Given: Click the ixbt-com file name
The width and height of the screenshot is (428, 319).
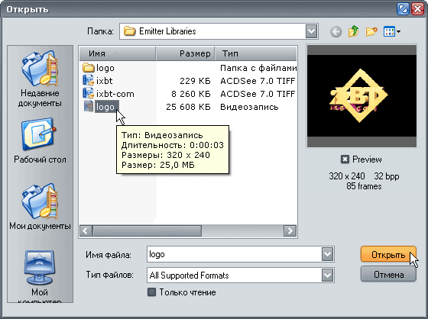Looking at the screenshot, I should (x=115, y=94).
